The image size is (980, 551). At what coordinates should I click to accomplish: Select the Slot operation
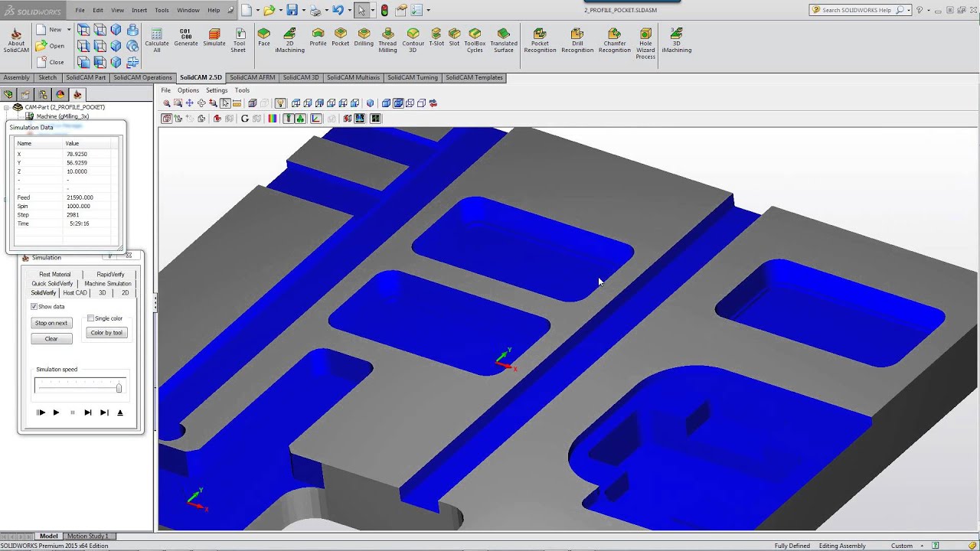[x=454, y=38]
